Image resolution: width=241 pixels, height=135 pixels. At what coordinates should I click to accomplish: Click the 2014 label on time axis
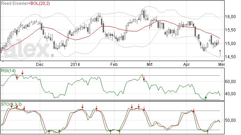75,64
